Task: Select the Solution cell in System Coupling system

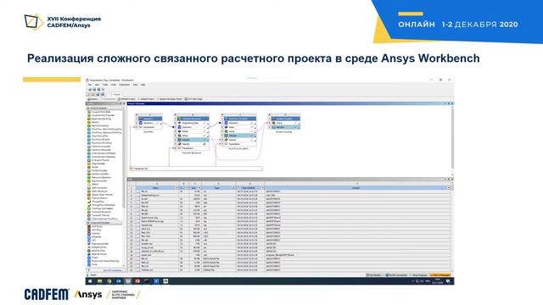Action: [286, 127]
